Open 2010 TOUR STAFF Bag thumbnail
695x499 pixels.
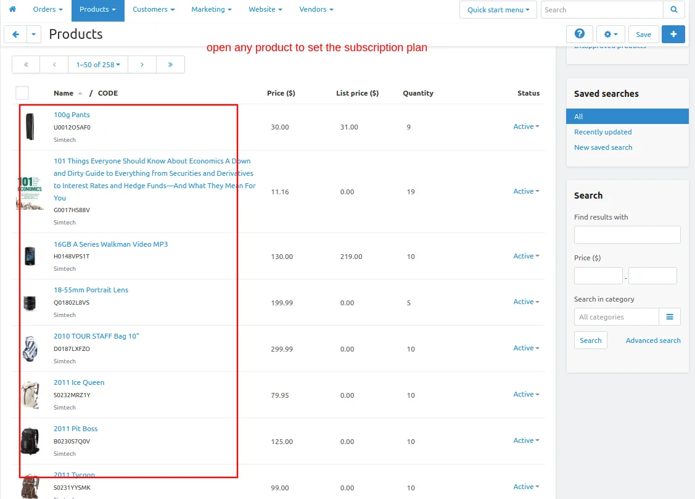click(x=30, y=348)
